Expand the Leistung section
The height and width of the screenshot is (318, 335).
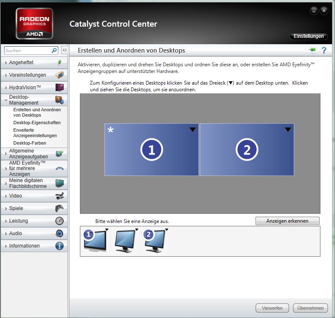coord(34,221)
